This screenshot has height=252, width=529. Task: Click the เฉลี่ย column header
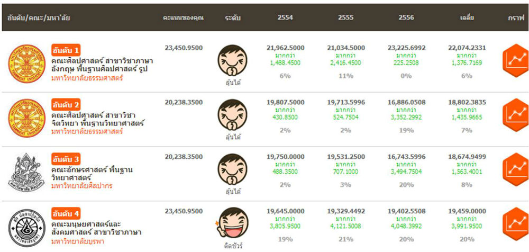tap(467, 17)
